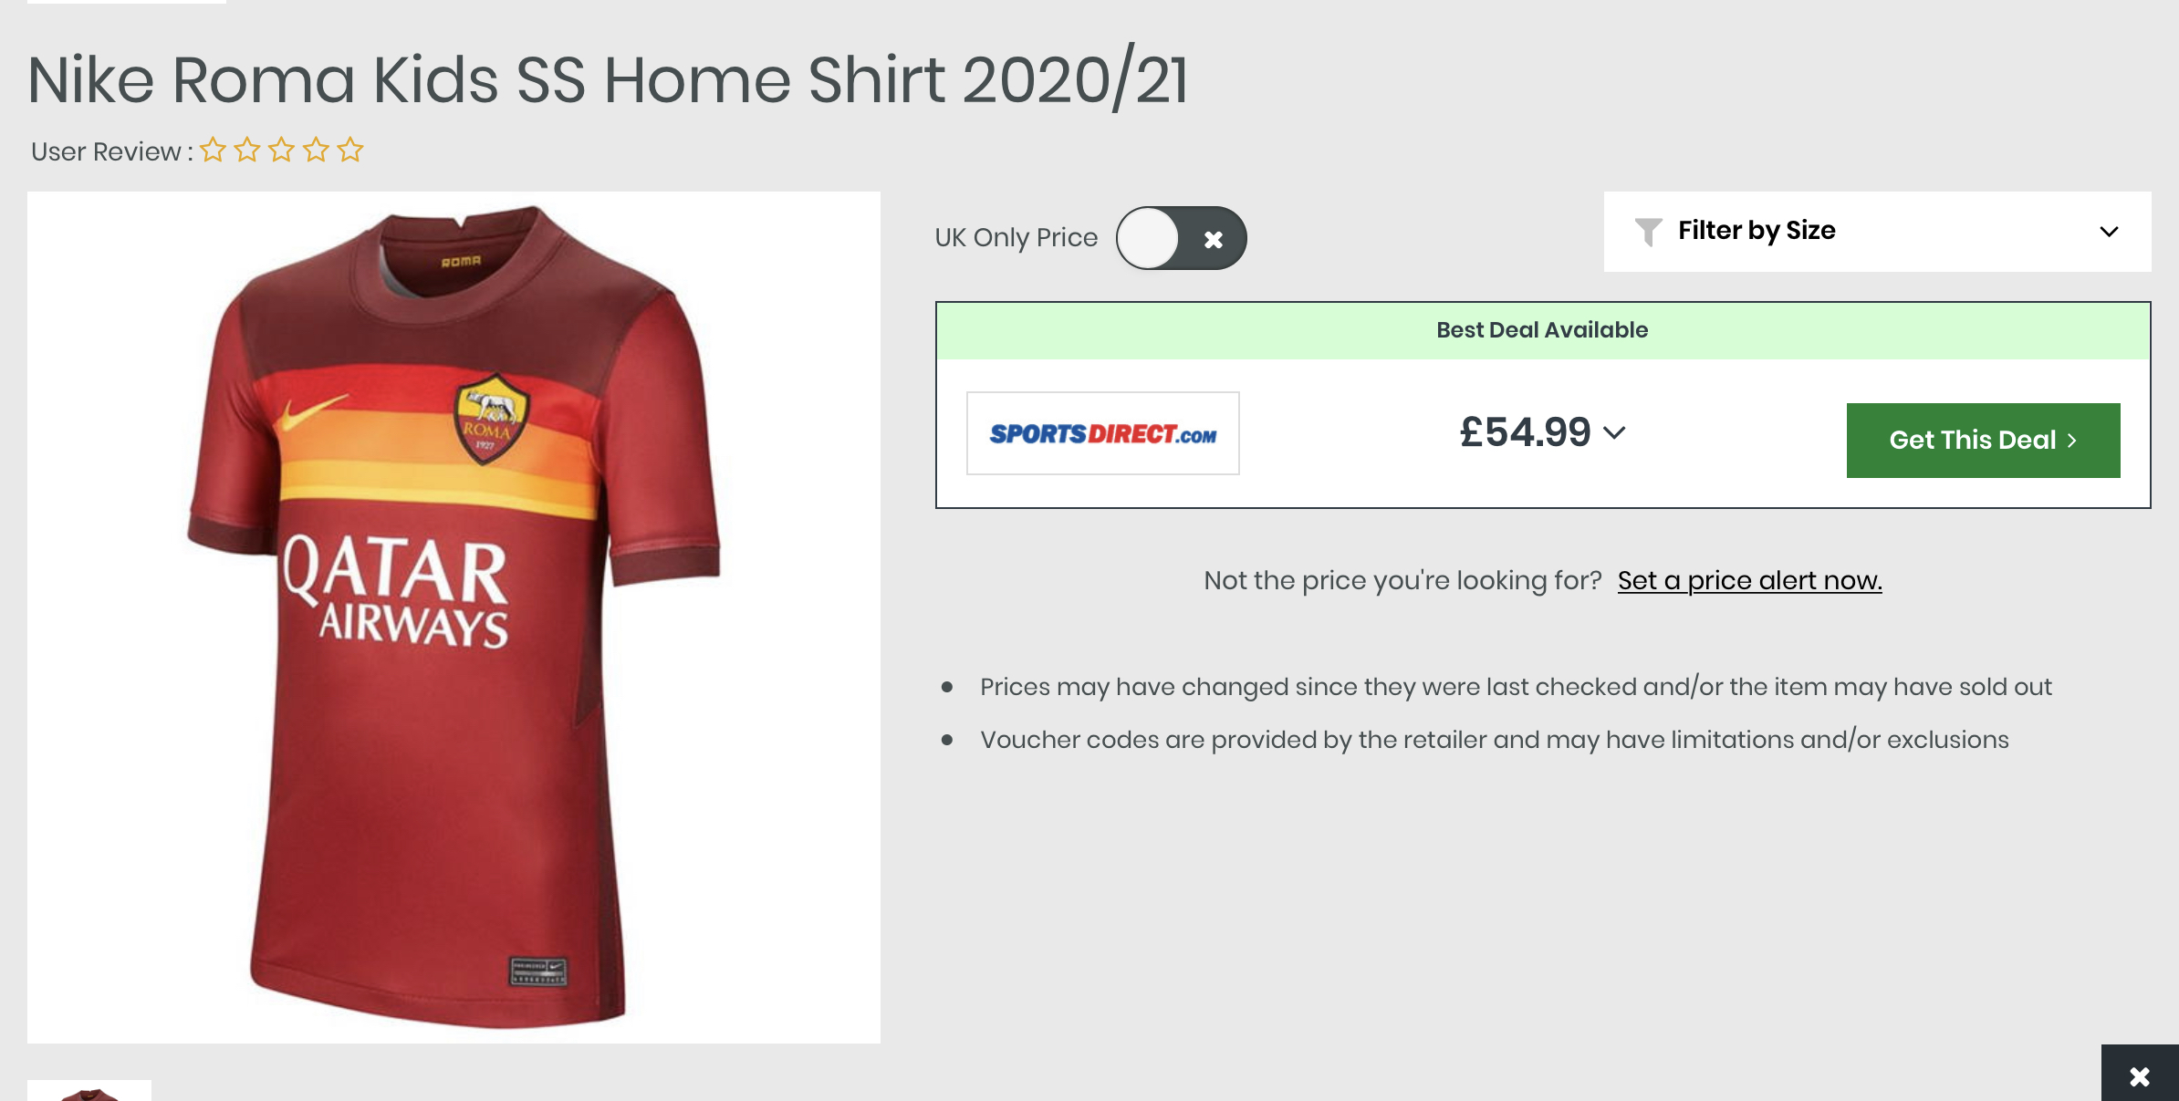The image size is (2179, 1101).
Task: Give a five-star user rating
Action: click(350, 150)
